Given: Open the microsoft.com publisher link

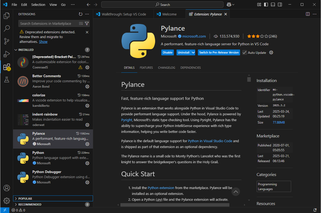Looking at the screenshot, I should 194,36.
